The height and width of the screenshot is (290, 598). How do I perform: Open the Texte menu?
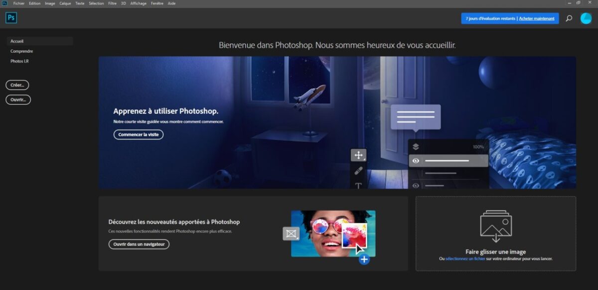pyautogui.click(x=80, y=3)
